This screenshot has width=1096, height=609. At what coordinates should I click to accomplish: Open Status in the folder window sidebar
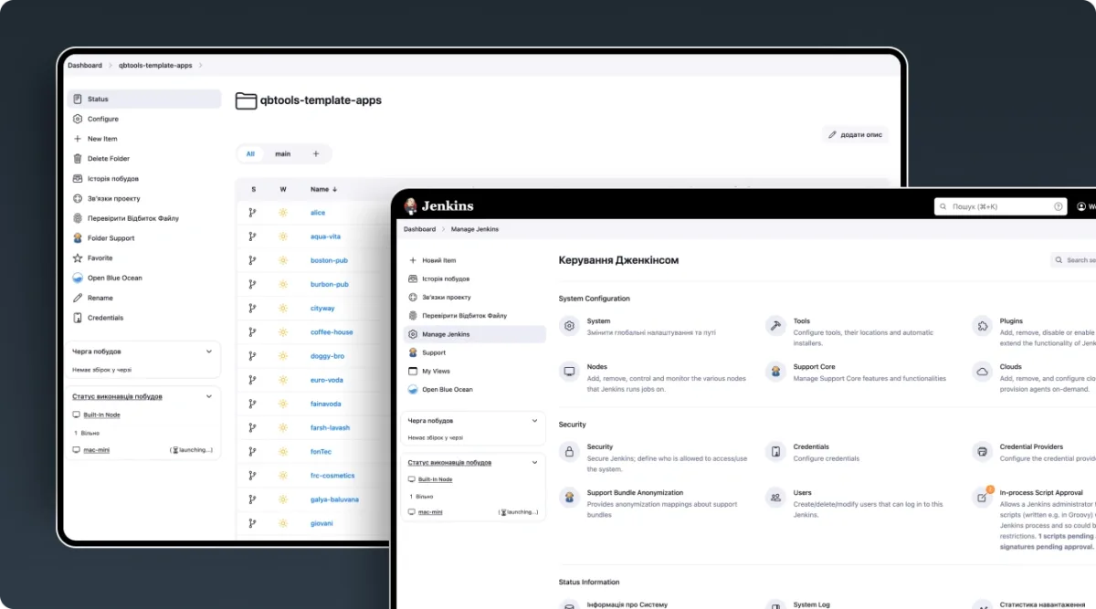click(x=144, y=99)
